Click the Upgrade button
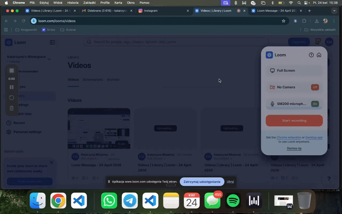 point(299,42)
